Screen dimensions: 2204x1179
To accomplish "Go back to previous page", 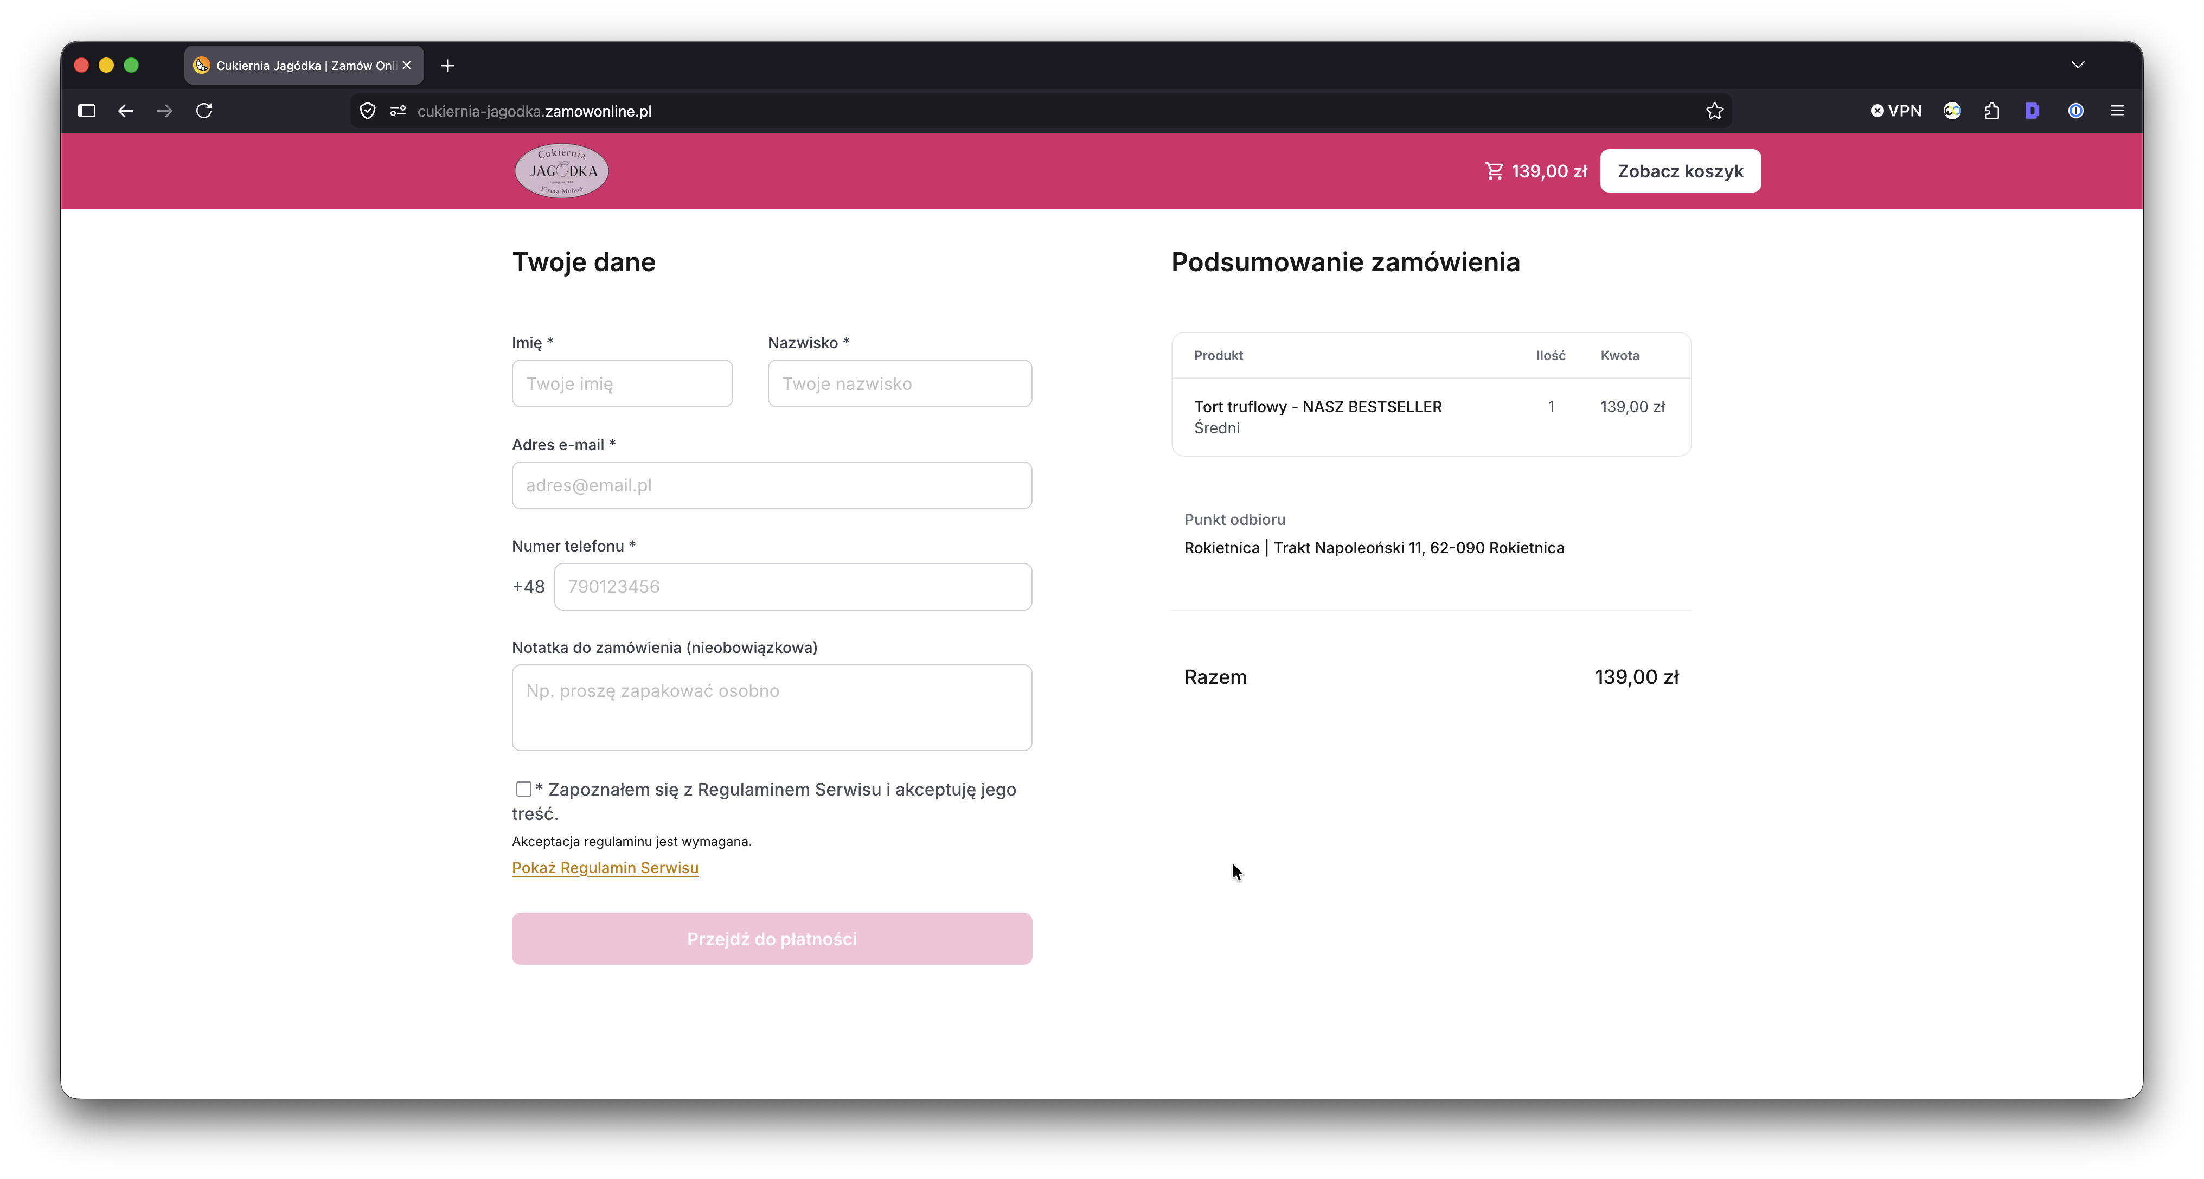I will tap(126, 111).
